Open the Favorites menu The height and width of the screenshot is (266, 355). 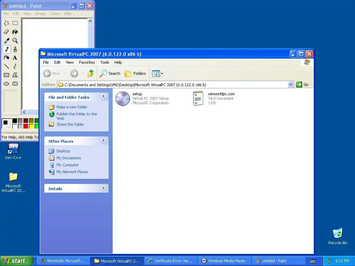[87, 62]
